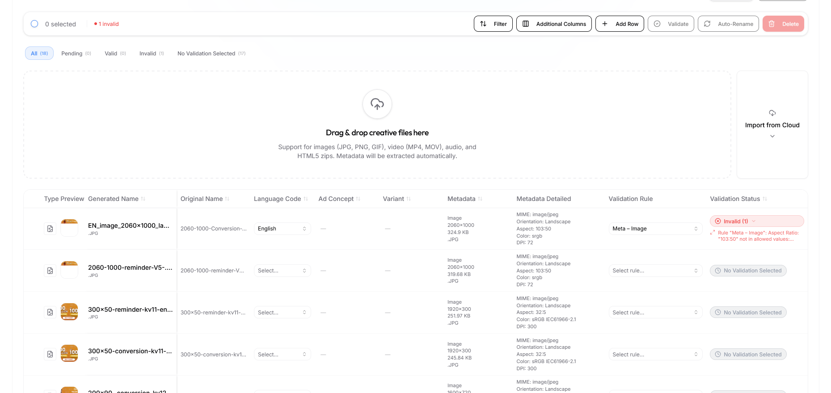
Task: Open the Invalid (1) tab
Action: point(152,54)
